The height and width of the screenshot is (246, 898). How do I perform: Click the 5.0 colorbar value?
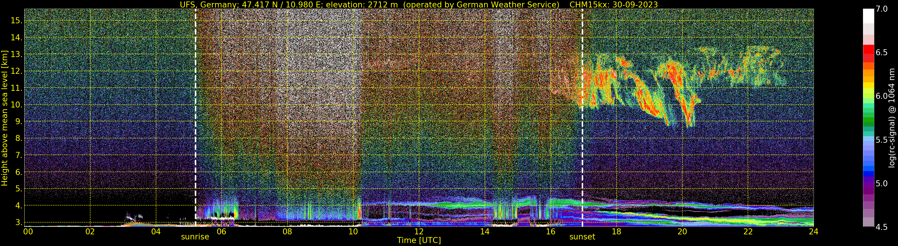click(x=882, y=183)
